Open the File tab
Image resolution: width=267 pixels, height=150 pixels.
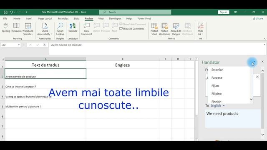(5, 18)
